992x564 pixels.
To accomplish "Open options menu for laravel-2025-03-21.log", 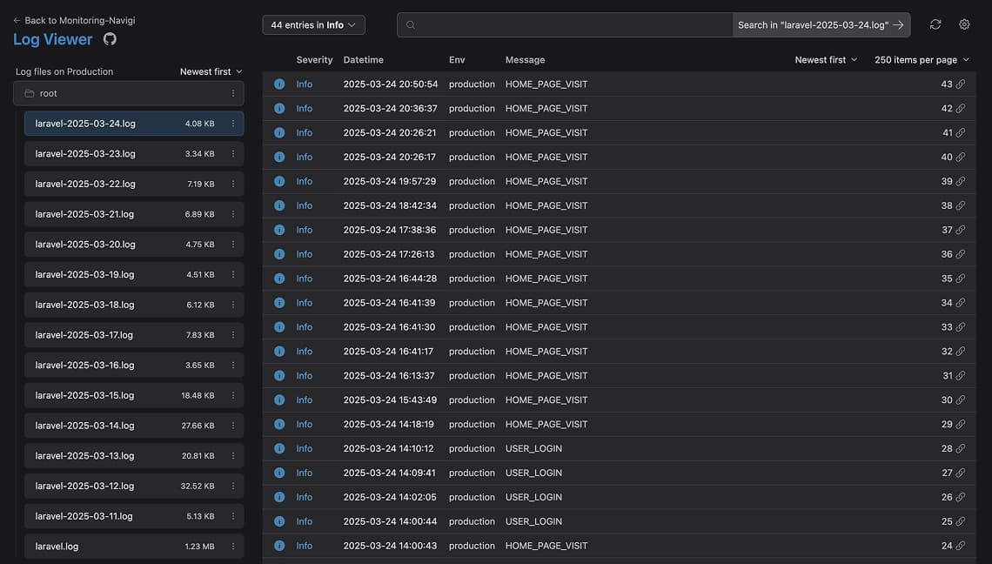I will point(233,215).
